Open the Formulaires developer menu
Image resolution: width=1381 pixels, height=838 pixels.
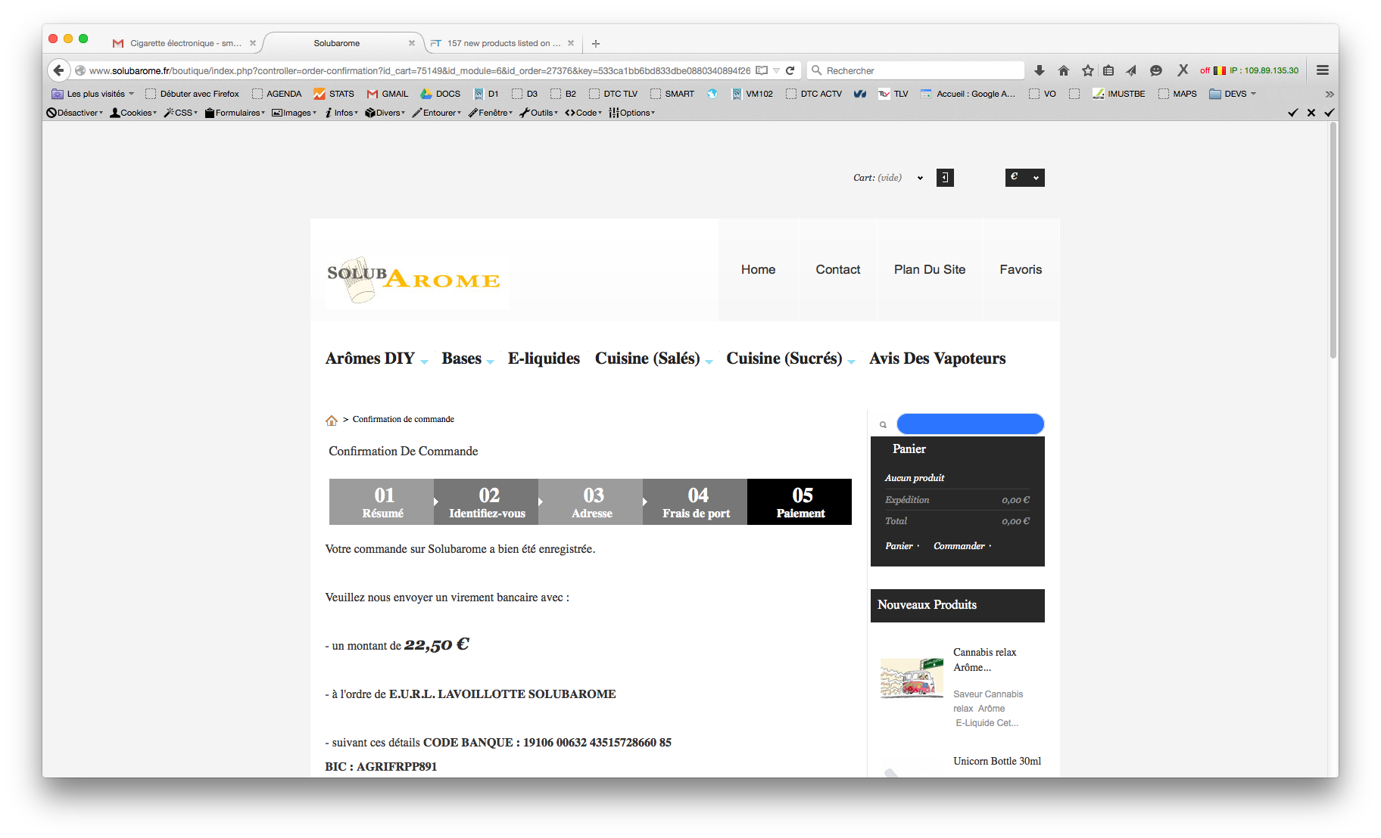(x=235, y=113)
